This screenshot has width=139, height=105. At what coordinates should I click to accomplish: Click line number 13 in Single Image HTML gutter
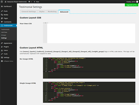46,100
